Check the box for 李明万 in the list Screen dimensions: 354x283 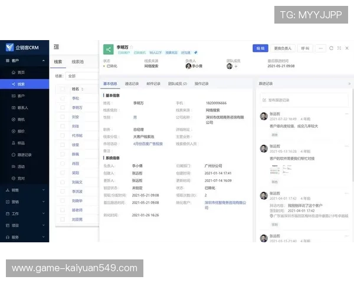click(63, 107)
